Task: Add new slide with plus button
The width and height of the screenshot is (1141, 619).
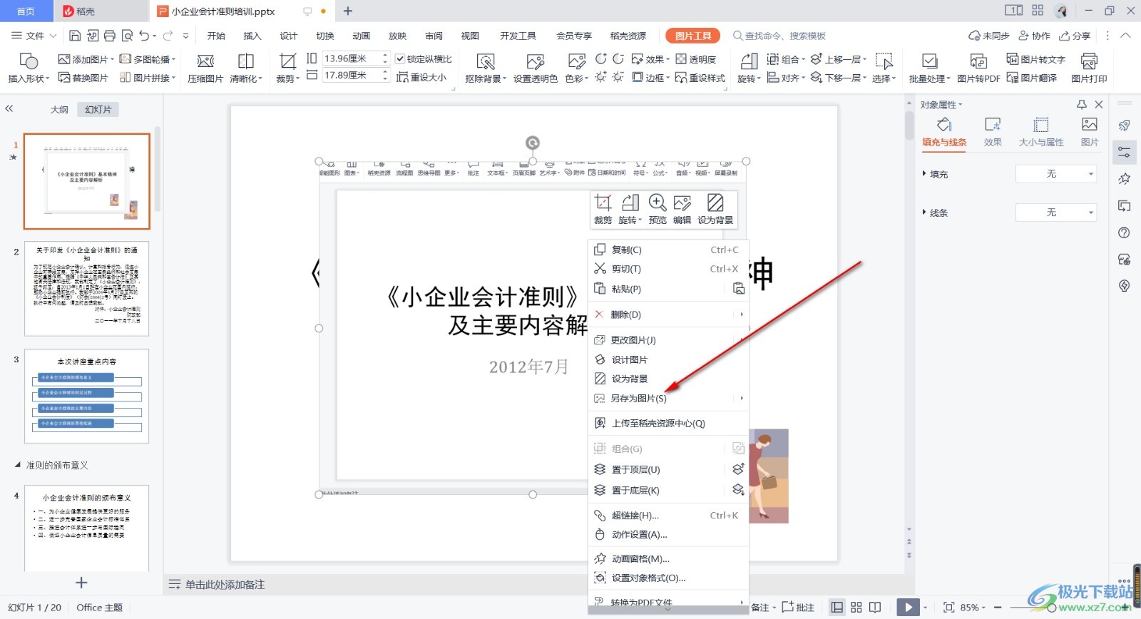Action: (81, 583)
